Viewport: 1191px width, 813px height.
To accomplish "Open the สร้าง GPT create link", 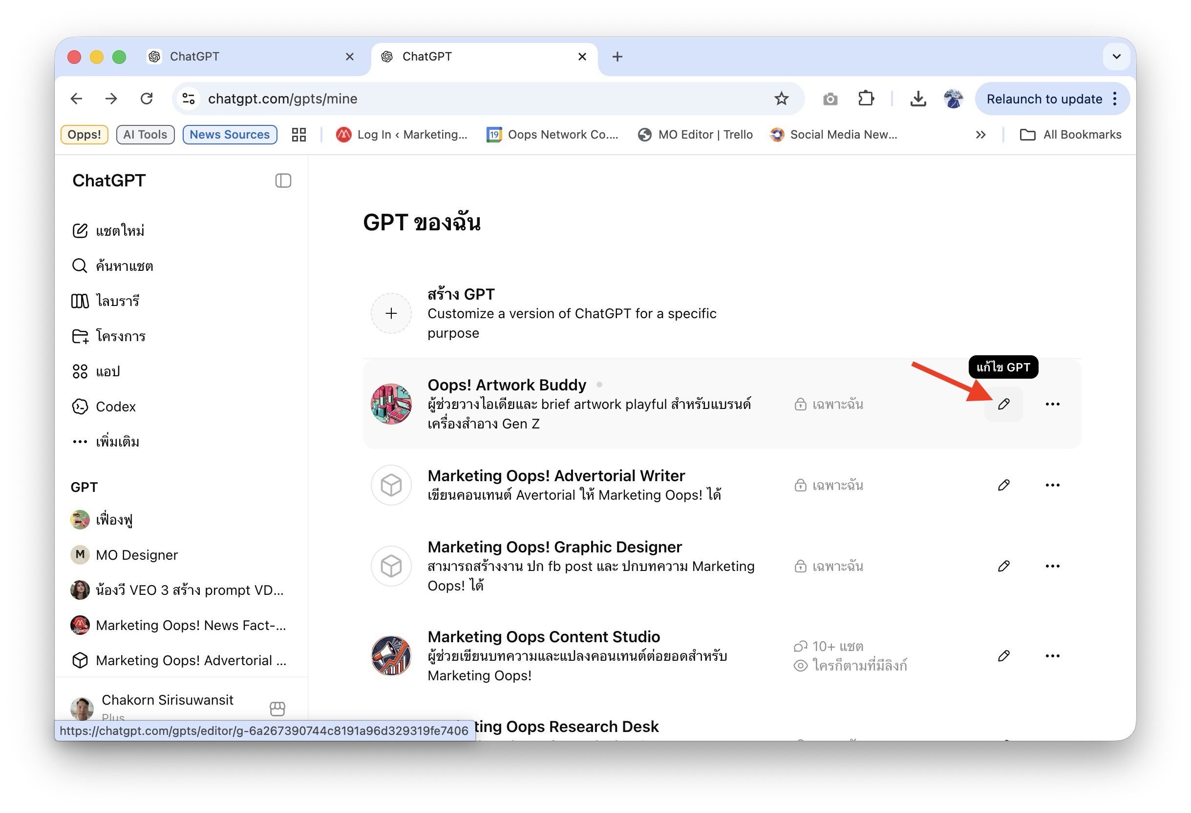I will (x=461, y=294).
